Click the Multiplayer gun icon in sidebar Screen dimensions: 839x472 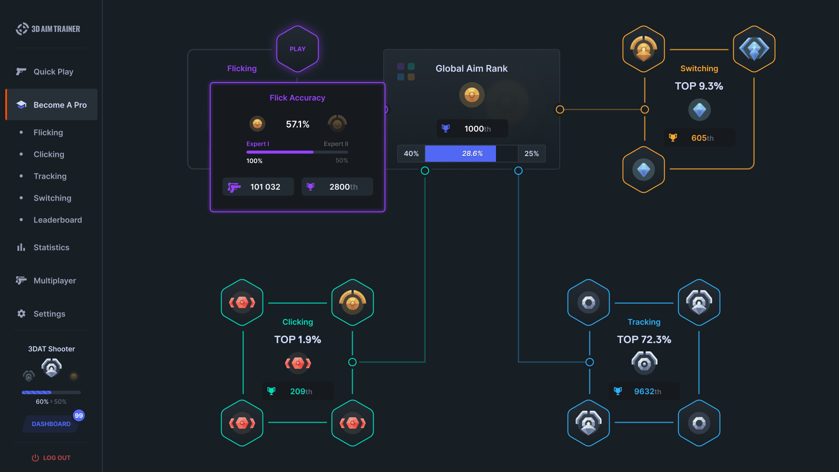(x=21, y=280)
